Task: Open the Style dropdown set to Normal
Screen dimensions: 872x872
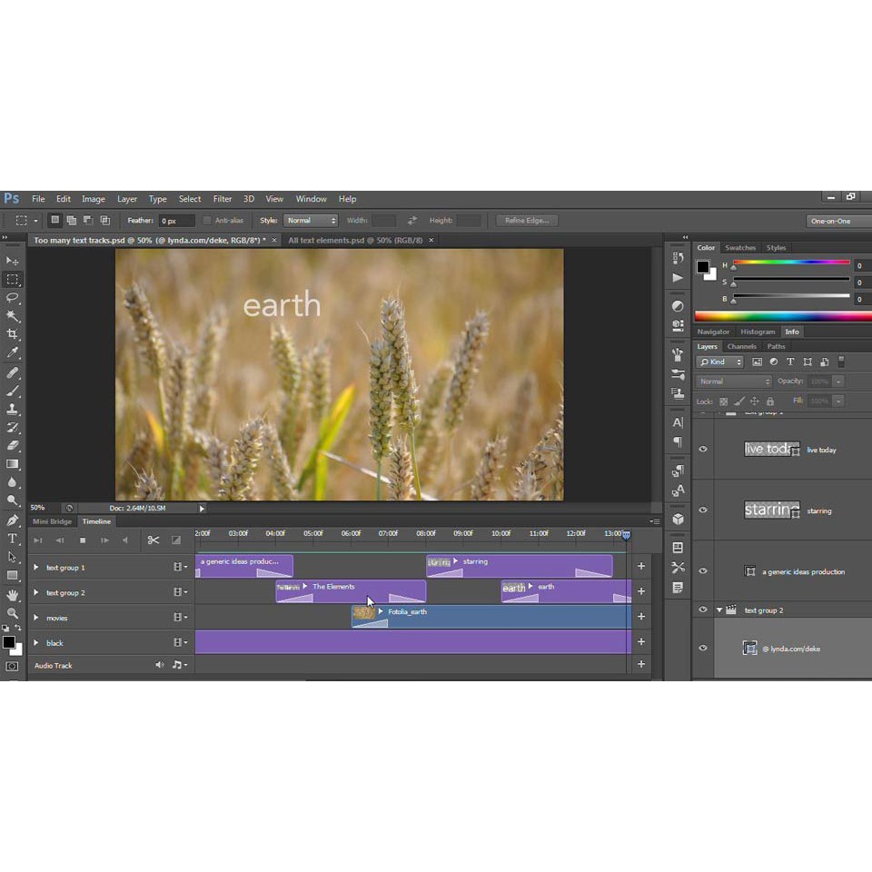Action: (311, 221)
